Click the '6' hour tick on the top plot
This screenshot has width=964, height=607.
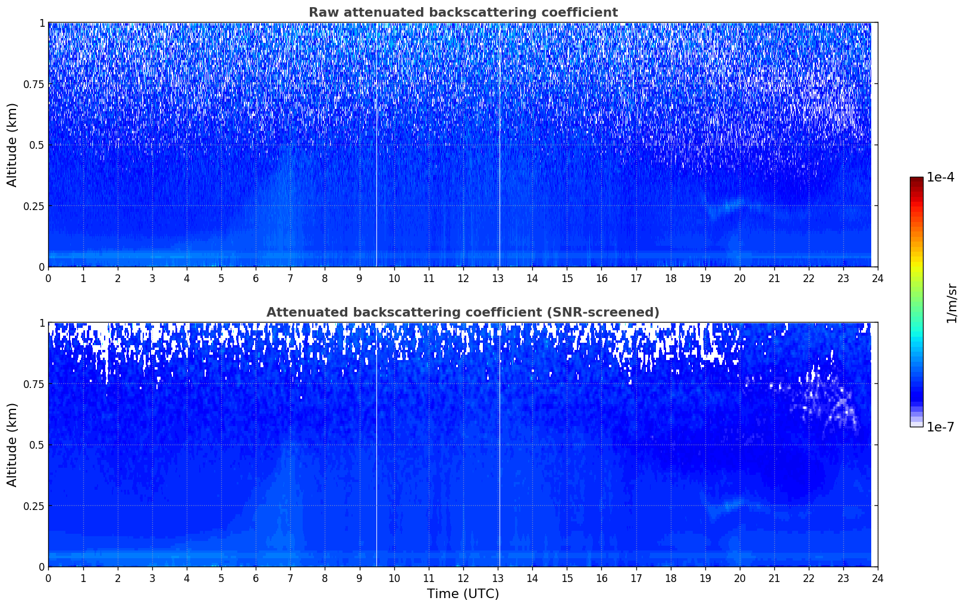pos(256,278)
